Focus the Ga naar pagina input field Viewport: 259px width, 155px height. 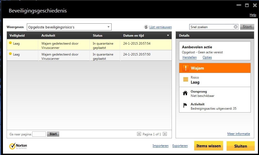pos(39,134)
